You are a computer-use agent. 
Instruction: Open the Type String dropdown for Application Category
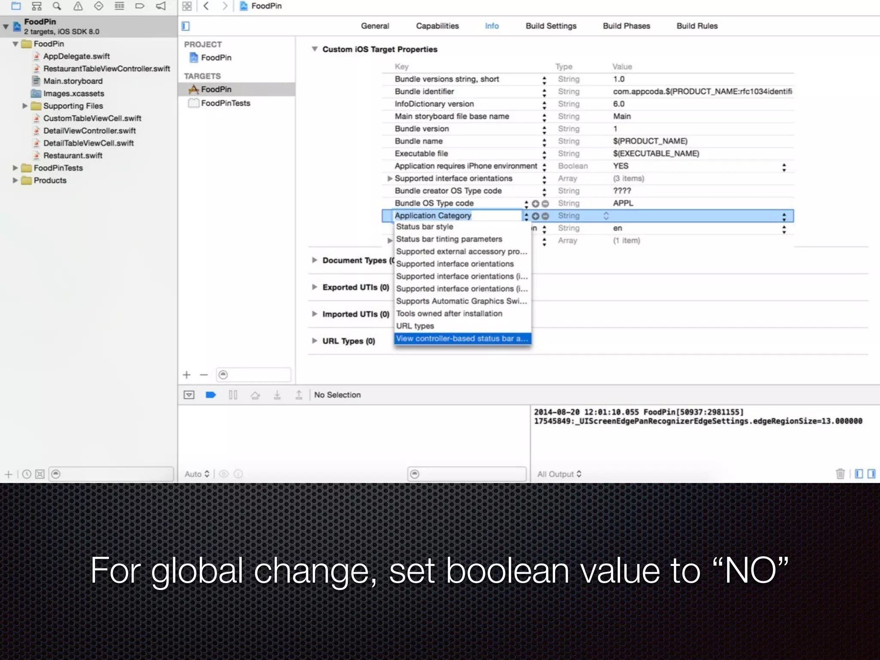coord(606,216)
